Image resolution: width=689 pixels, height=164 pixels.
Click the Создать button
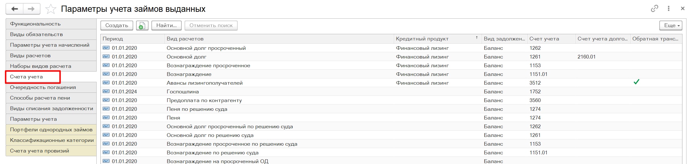point(117,26)
